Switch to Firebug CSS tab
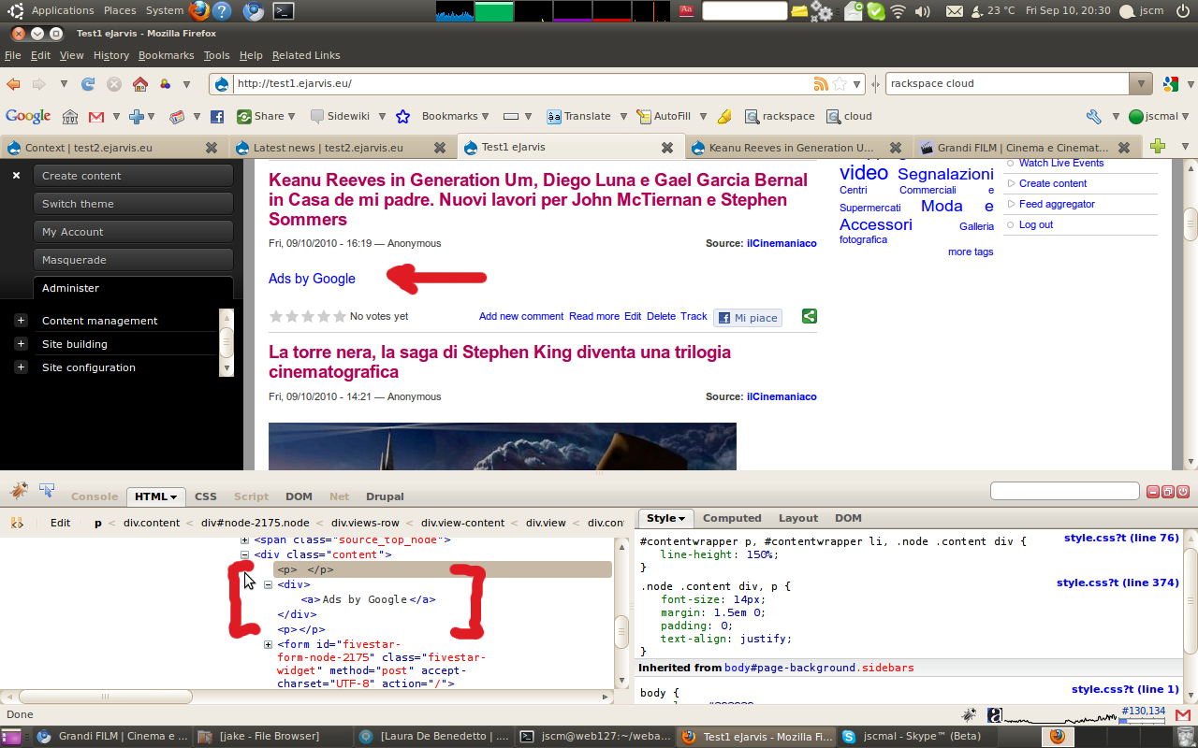The width and height of the screenshot is (1198, 748). 206,496
